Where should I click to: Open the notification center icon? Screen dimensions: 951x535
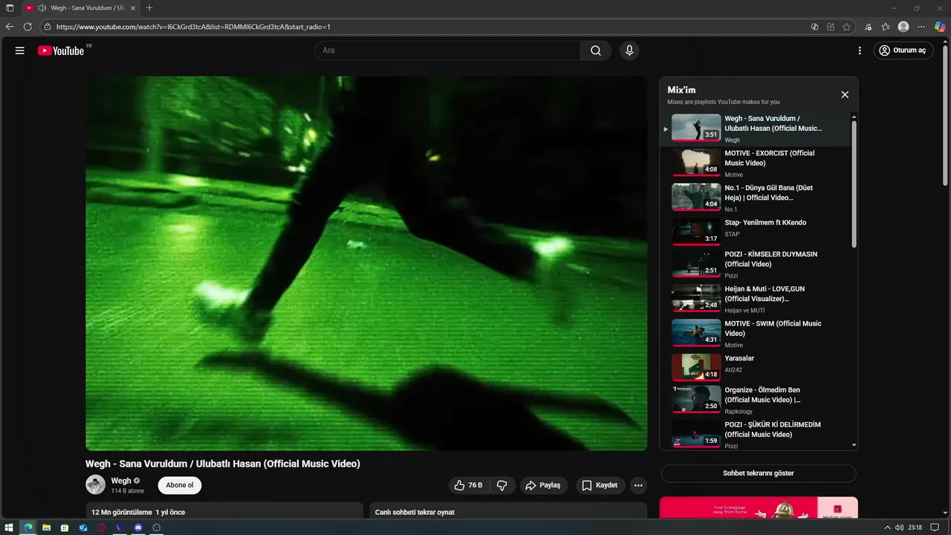coord(935,528)
